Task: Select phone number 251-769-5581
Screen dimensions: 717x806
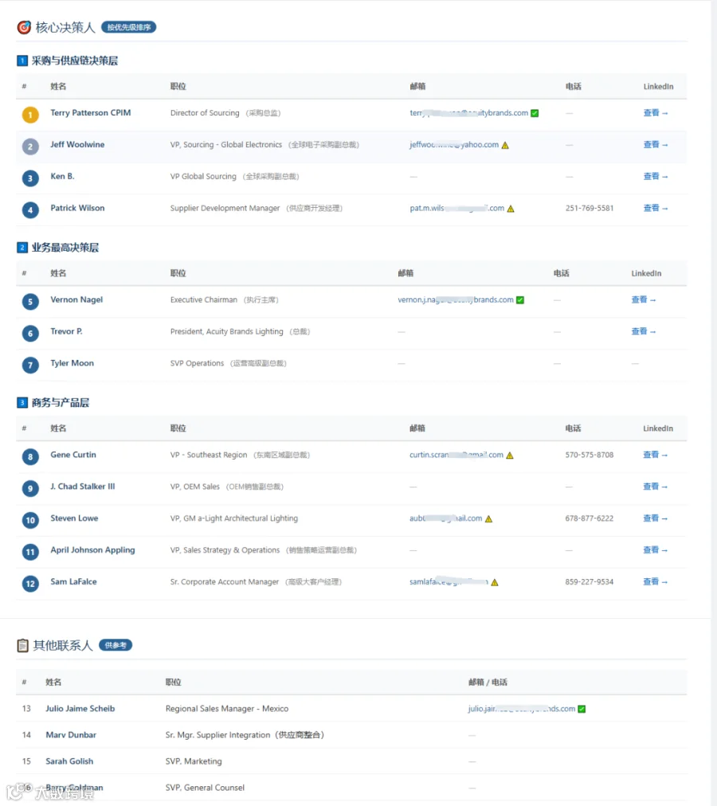Action: [590, 208]
